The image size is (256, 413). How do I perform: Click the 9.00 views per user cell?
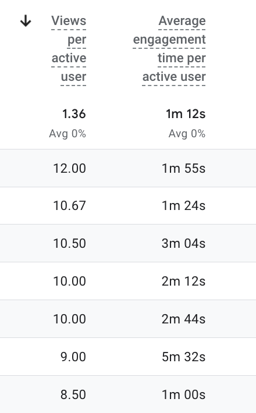click(73, 357)
